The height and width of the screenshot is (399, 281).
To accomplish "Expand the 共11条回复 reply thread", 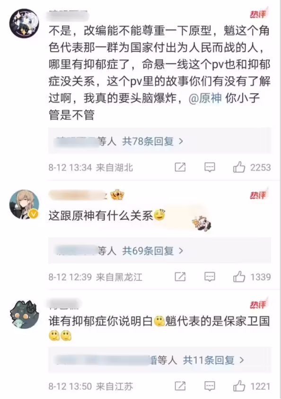I will coord(213,360).
